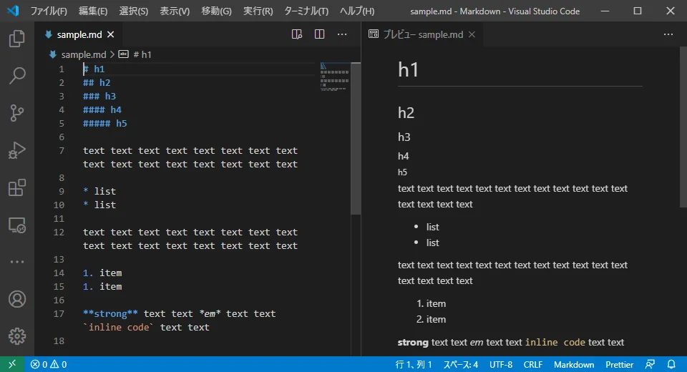Split the editor right
Image resolution: width=687 pixels, height=372 pixels.
coord(320,34)
